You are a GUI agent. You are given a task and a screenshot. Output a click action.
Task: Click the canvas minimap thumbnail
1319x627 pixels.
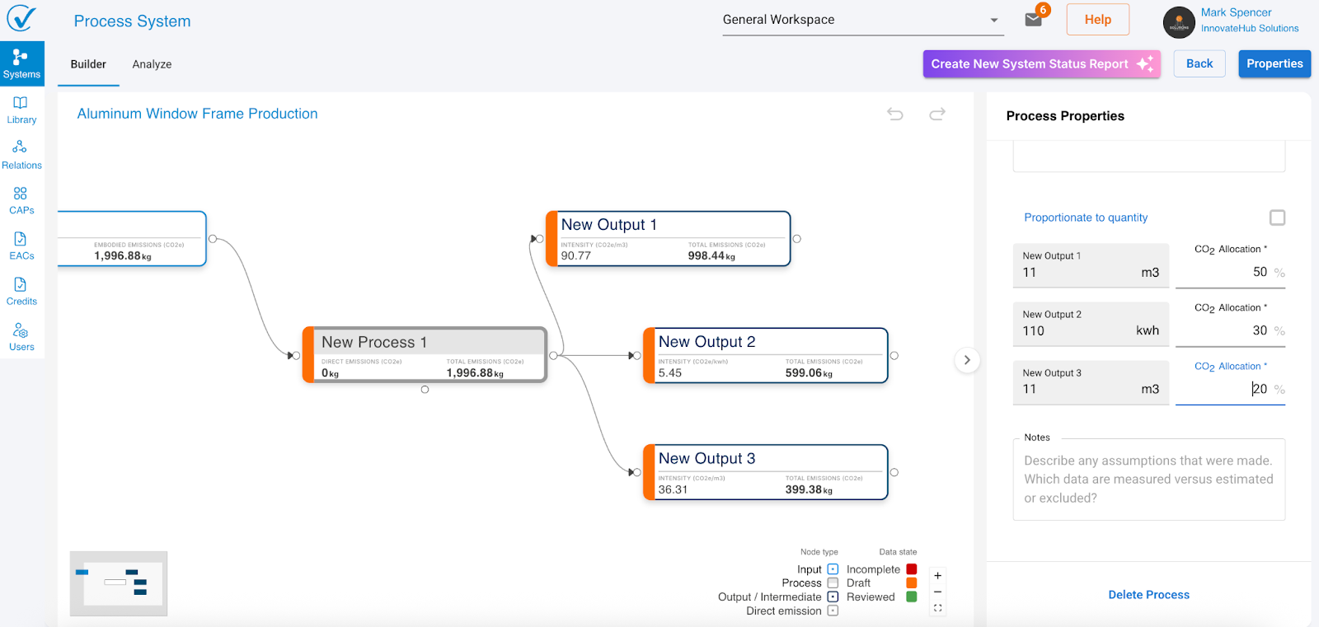[119, 583]
